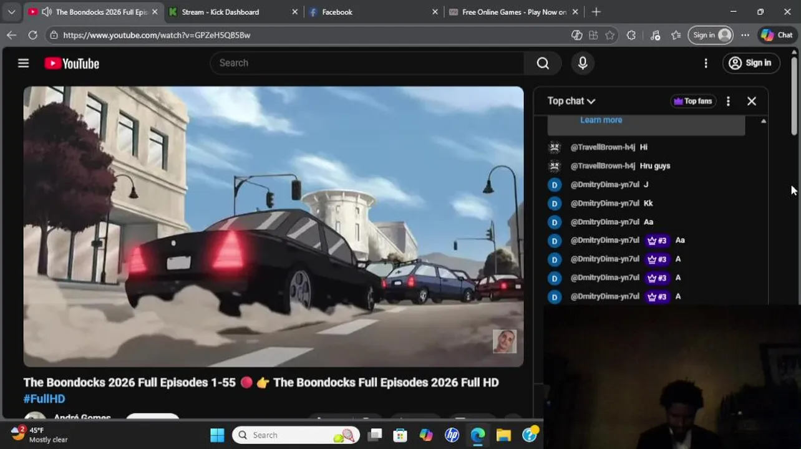801x449 pixels.
Task: View site information lock icon
Action: coord(54,35)
